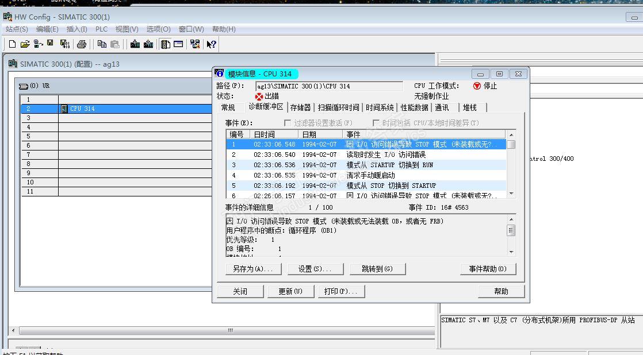This screenshot has height=355, width=643.
Task: Print the configuration with the printer icon
Action: [82, 44]
